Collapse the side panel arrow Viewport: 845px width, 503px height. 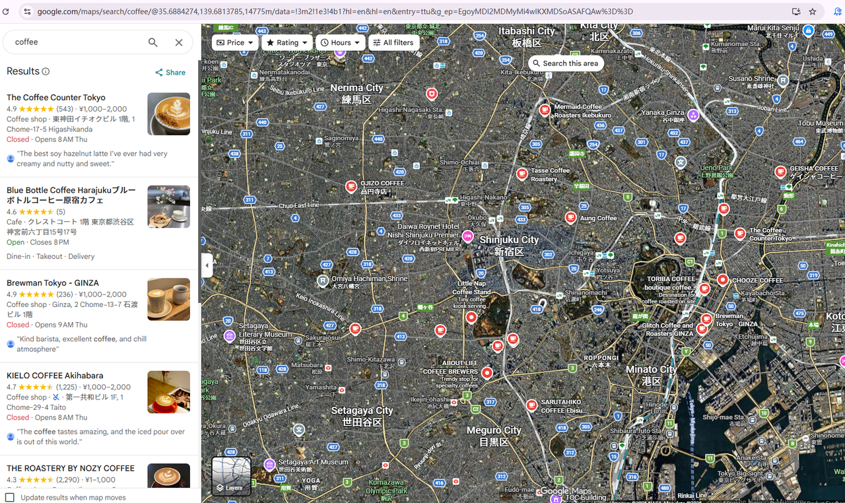pyautogui.click(x=207, y=265)
